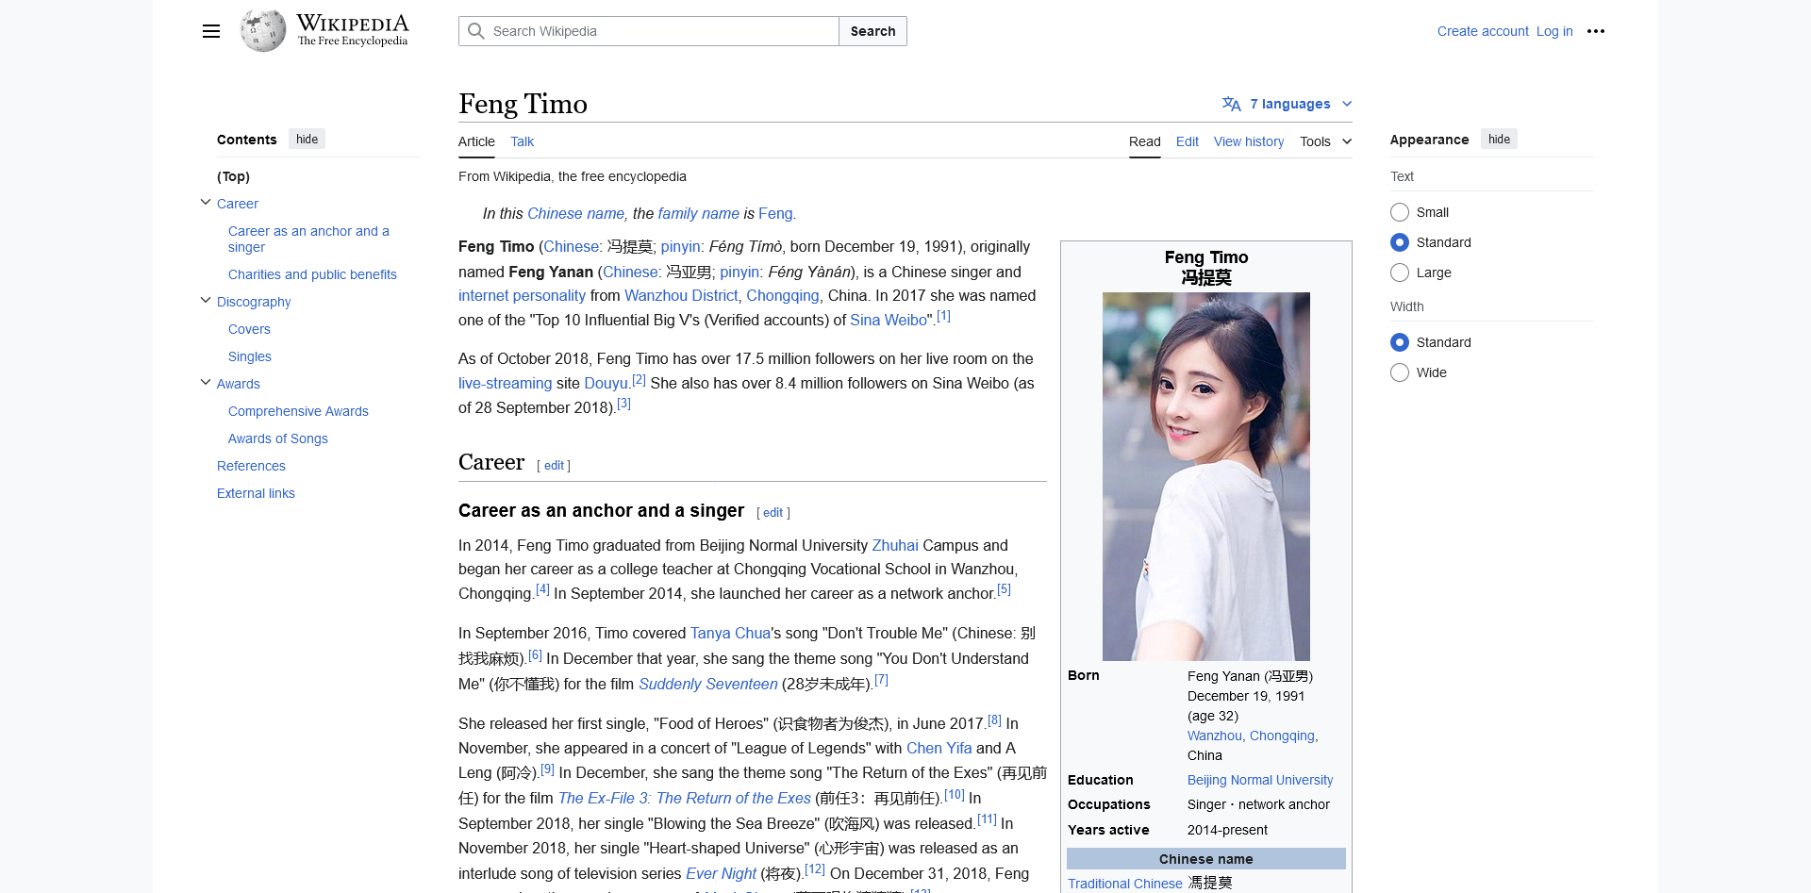Open the View history tab
The height and width of the screenshot is (893, 1811).
[1248, 141]
